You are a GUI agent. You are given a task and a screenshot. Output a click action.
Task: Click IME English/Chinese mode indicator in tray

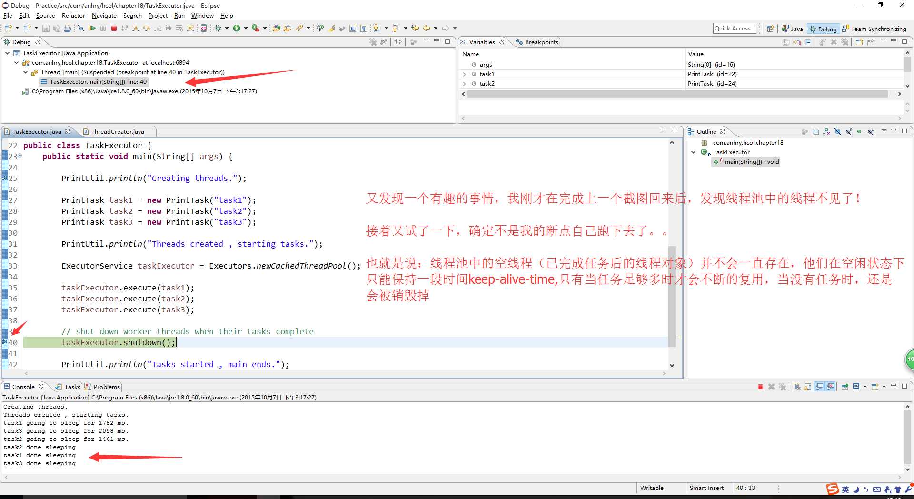(845, 489)
